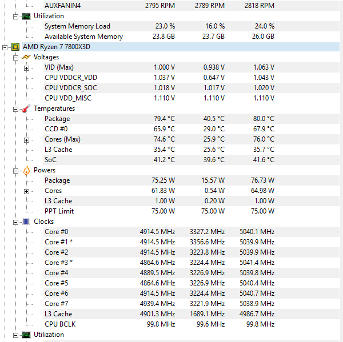Click the Voltages lightning bolt icon

coord(26,57)
